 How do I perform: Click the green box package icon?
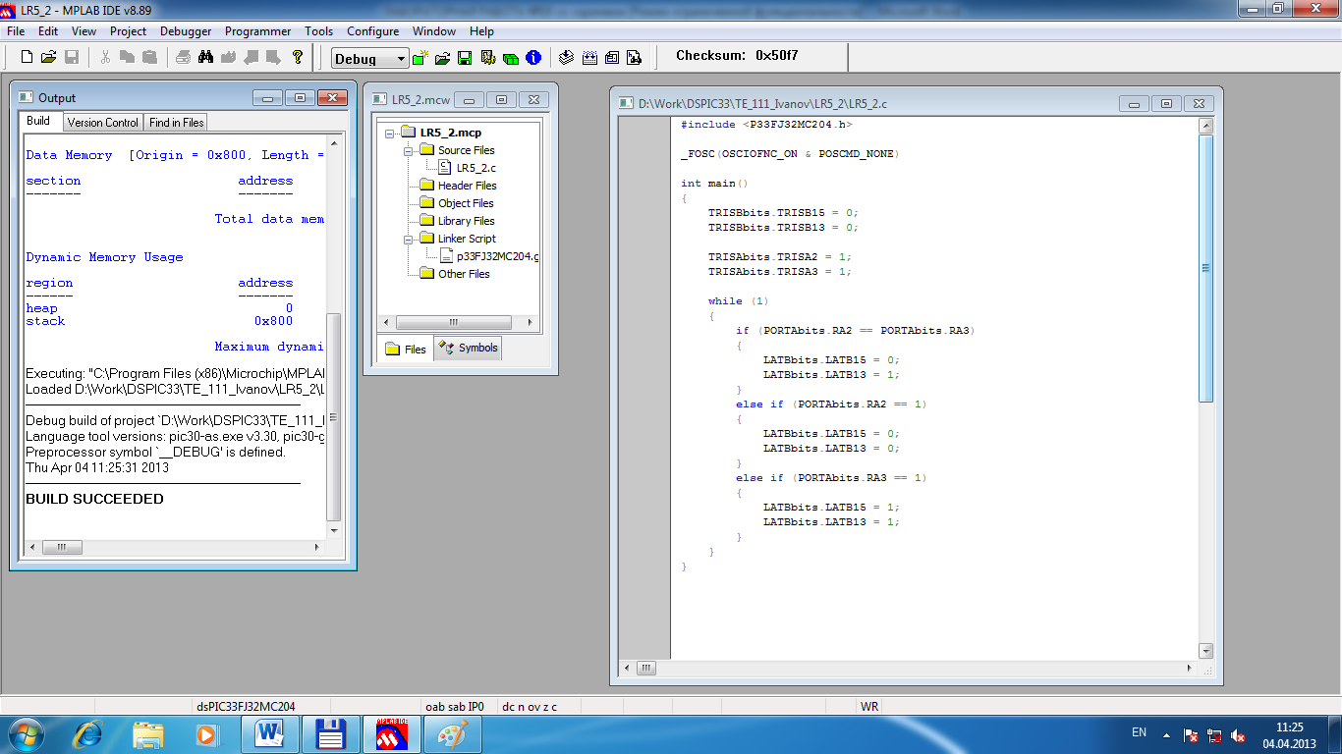tap(510, 58)
